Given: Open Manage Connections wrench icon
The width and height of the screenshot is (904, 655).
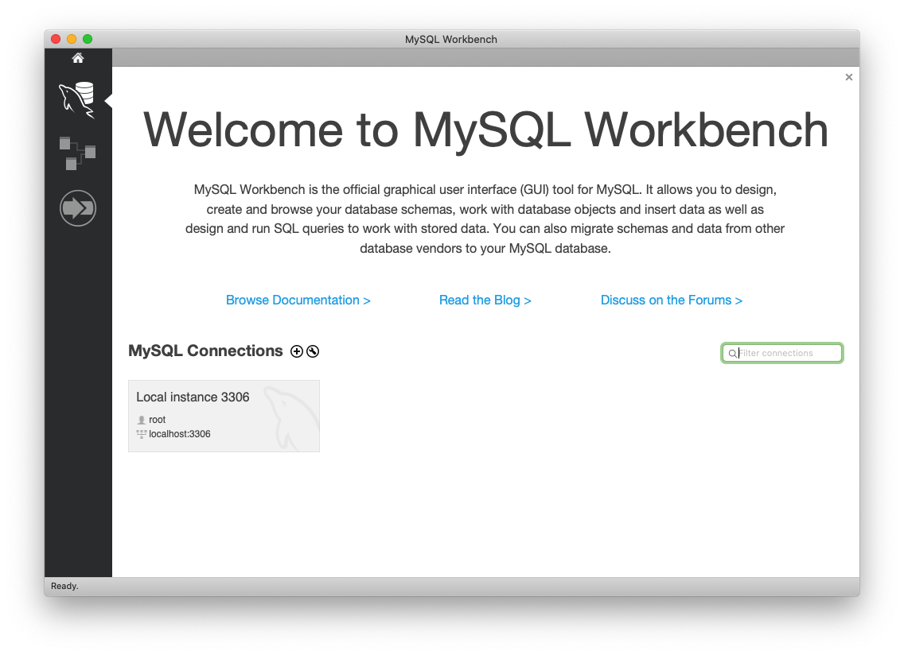Looking at the screenshot, I should pyautogui.click(x=313, y=351).
